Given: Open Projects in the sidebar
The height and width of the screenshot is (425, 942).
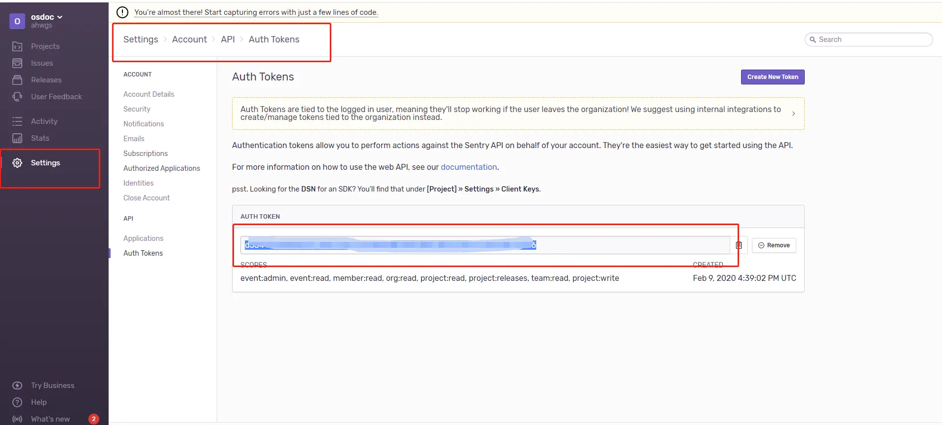Looking at the screenshot, I should click(x=45, y=46).
